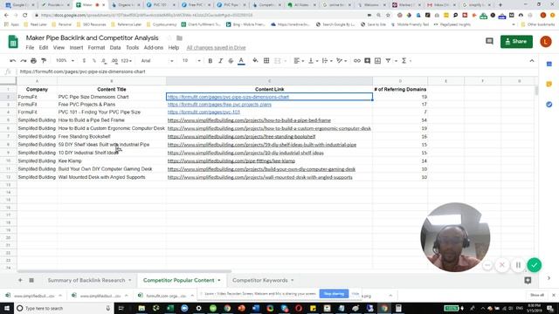
Task: Open the free-pvc-projects-plans link
Action: point(219,105)
